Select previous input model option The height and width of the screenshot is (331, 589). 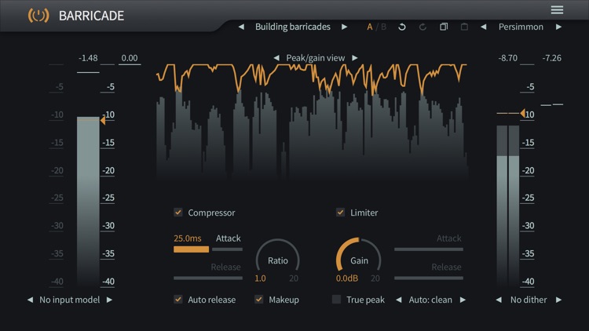[x=30, y=300]
